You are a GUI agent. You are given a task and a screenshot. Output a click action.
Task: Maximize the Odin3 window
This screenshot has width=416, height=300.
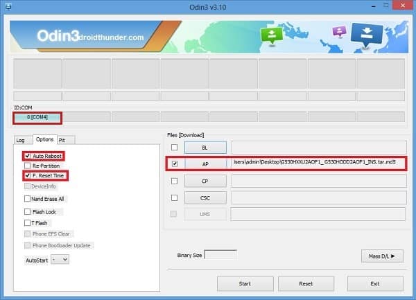point(386,6)
